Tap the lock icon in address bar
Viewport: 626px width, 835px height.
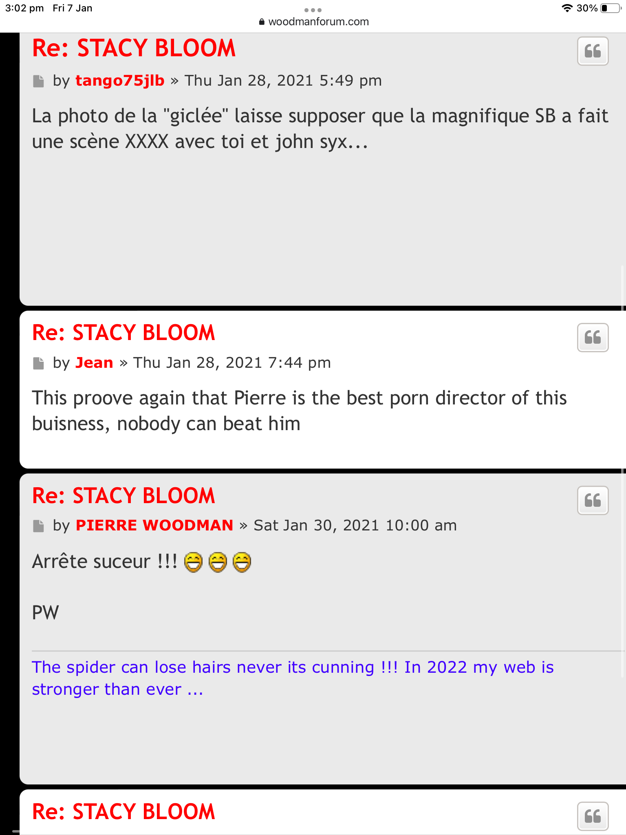(x=262, y=22)
